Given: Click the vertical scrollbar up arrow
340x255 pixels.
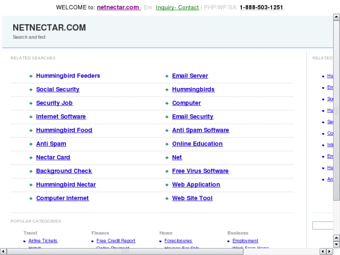Looking at the screenshot, I should click(336, 17).
